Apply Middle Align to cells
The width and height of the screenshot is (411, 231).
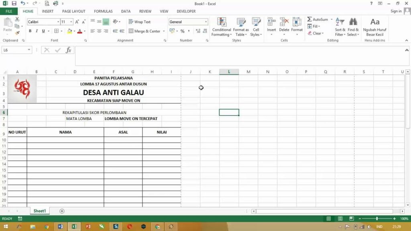99,22
